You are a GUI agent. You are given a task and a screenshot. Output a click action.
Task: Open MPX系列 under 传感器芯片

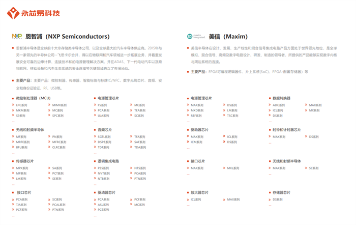tap(21, 168)
